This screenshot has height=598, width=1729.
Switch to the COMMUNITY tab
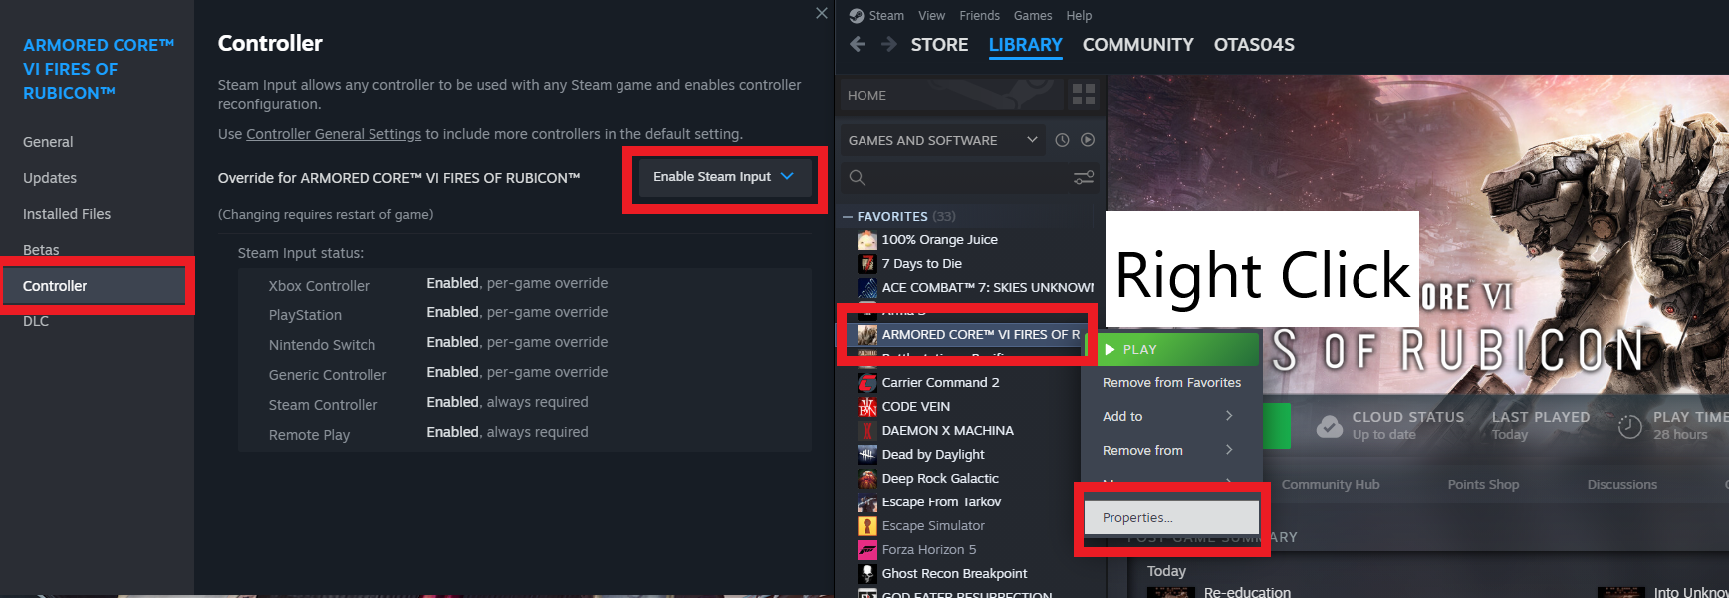click(1137, 45)
